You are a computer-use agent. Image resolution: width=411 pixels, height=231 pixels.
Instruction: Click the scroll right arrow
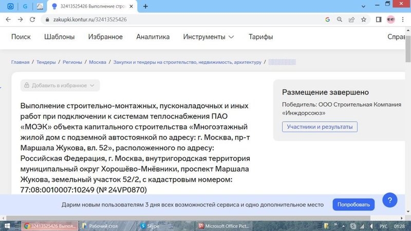click(402, 218)
